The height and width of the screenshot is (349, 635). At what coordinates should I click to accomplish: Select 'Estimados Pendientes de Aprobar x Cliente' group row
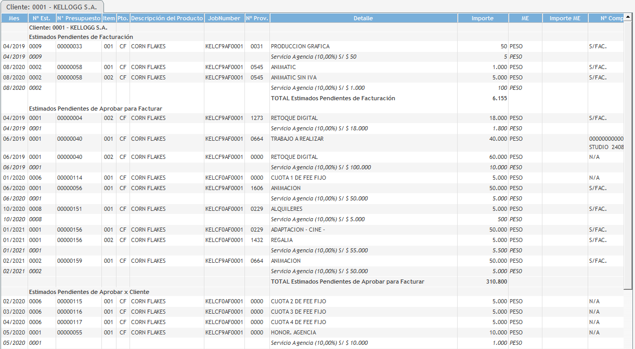(89, 292)
